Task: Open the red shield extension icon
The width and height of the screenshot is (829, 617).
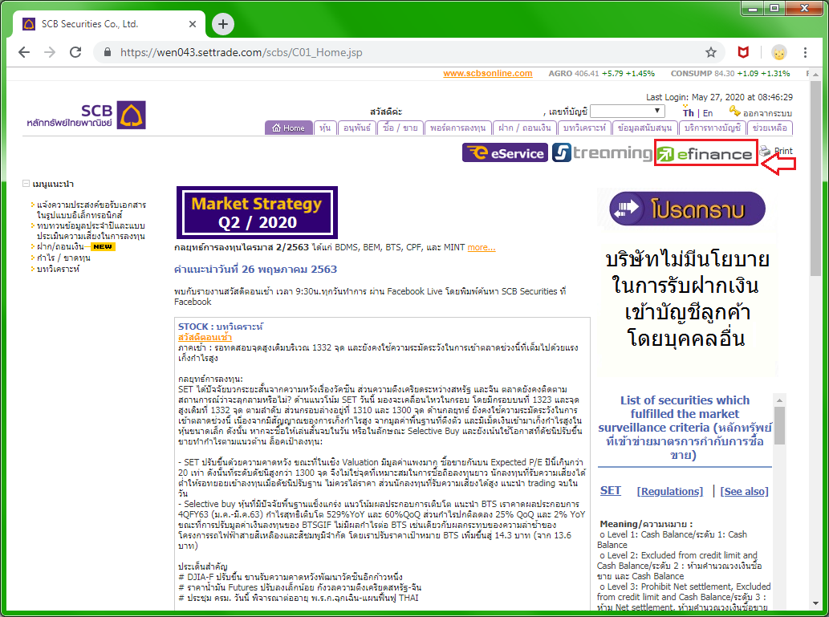Action: [x=743, y=52]
